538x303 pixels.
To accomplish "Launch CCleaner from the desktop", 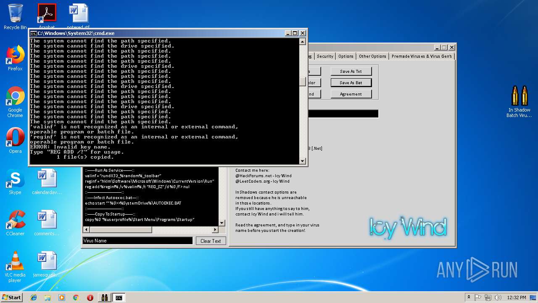I will pos(15,223).
